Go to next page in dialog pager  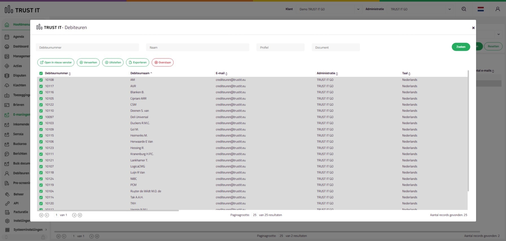tap(74, 215)
